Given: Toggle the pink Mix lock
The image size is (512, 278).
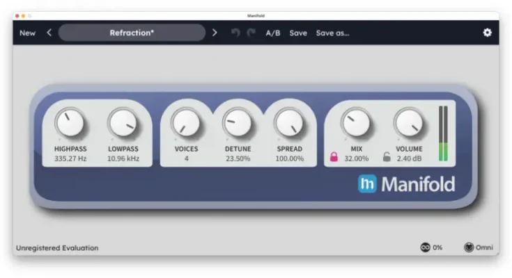Looking at the screenshot, I should pyautogui.click(x=334, y=157).
